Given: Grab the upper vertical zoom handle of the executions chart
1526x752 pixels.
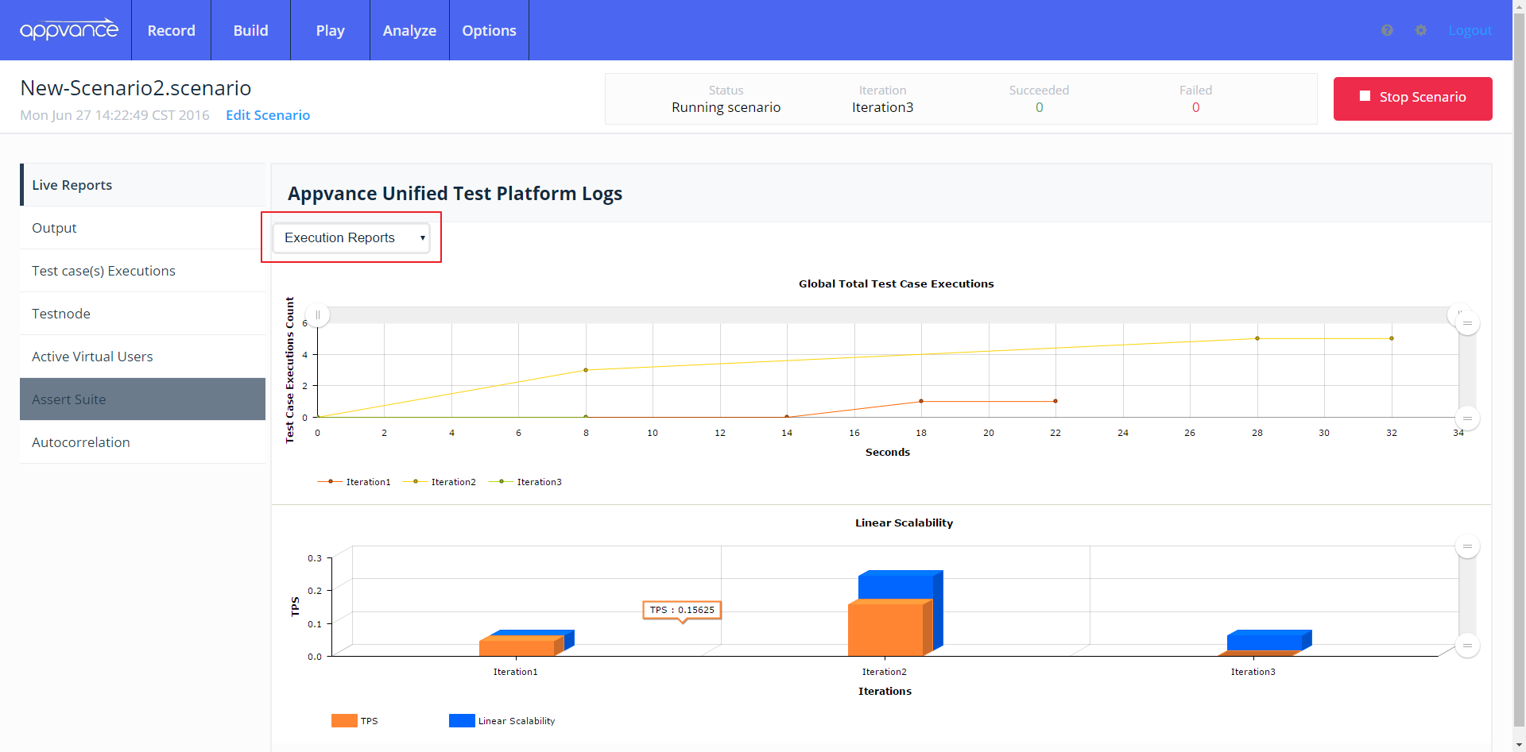Looking at the screenshot, I should [1467, 323].
